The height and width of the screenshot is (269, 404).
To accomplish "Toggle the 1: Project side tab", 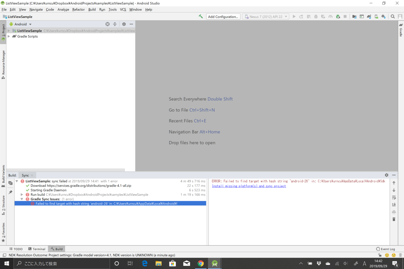I will point(3,32).
